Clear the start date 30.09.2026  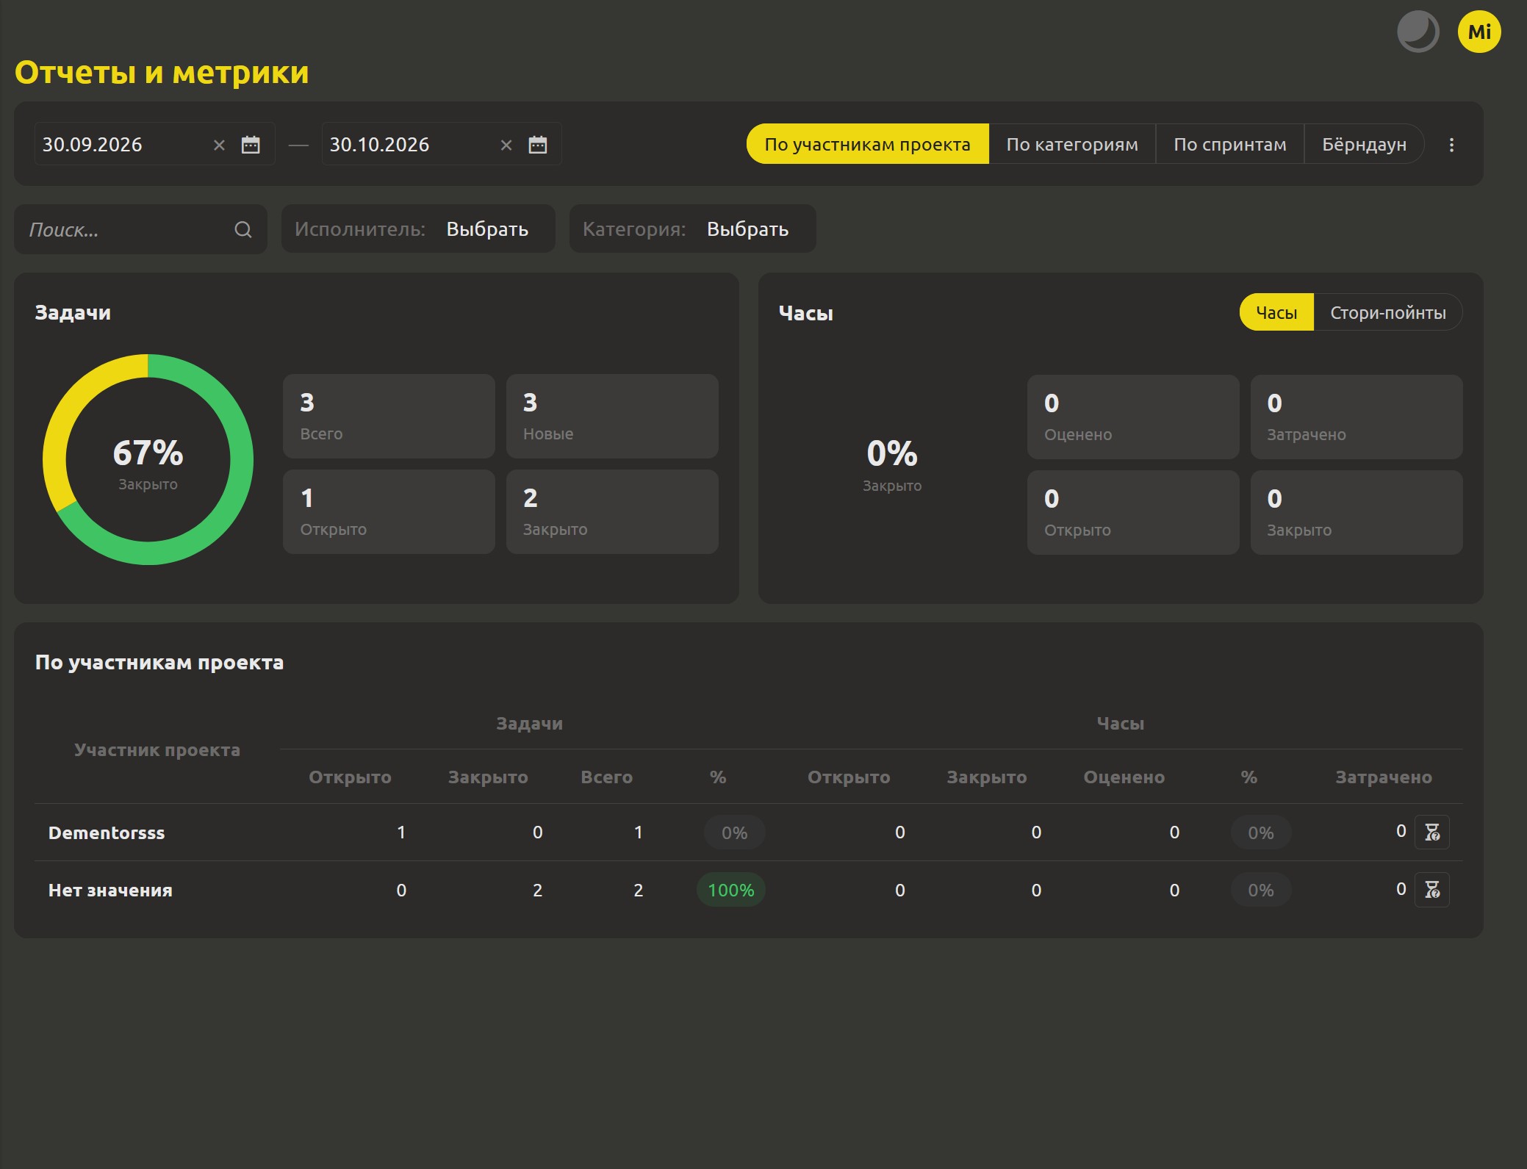tap(219, 145)
